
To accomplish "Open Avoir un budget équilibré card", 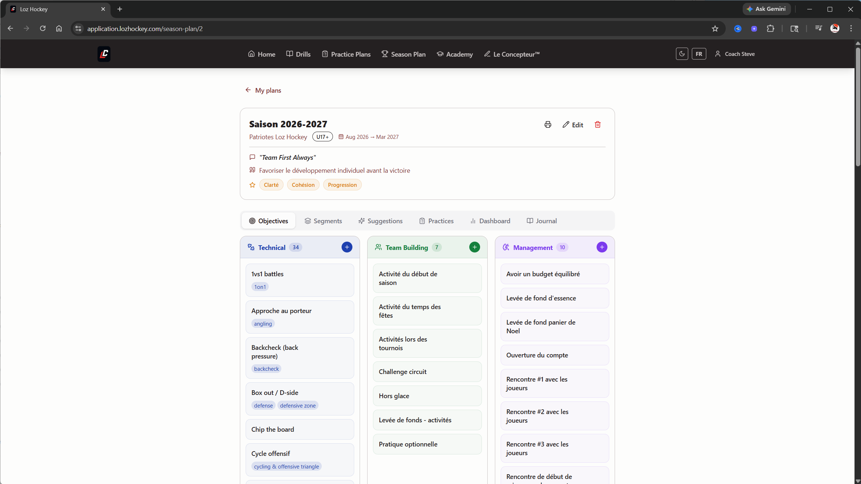I will click(555, 274).
